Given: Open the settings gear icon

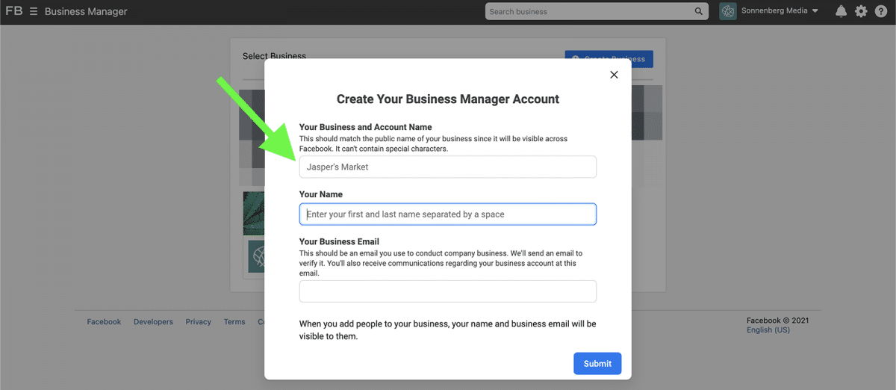Looking at the screenshot, I should pos(861,11).
